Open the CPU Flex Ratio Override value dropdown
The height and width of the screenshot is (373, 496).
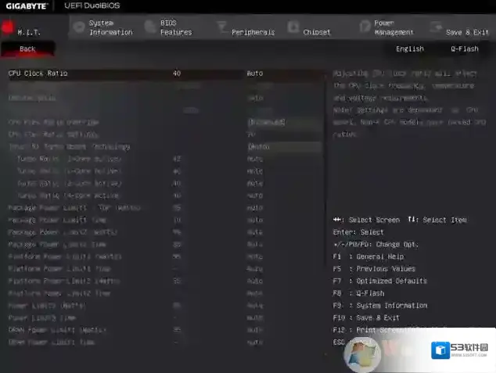pos(283,122)
